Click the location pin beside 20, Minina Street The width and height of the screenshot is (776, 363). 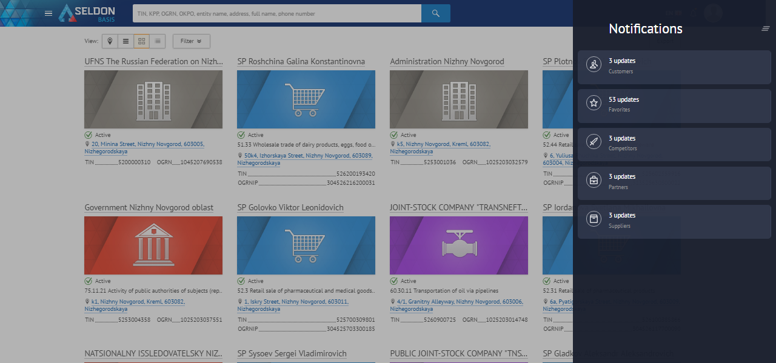tap(87, 144)
